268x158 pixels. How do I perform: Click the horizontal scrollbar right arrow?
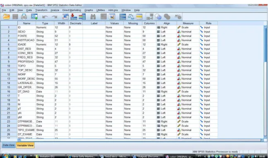[262, 140]
